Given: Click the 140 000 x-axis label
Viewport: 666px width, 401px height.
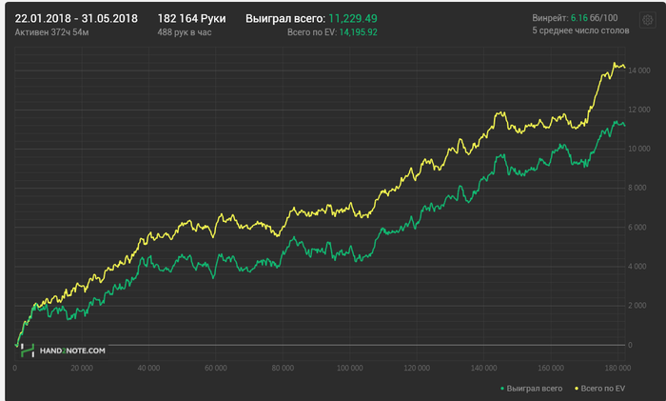Looking at the screenshot, I should tap(483, 368).
